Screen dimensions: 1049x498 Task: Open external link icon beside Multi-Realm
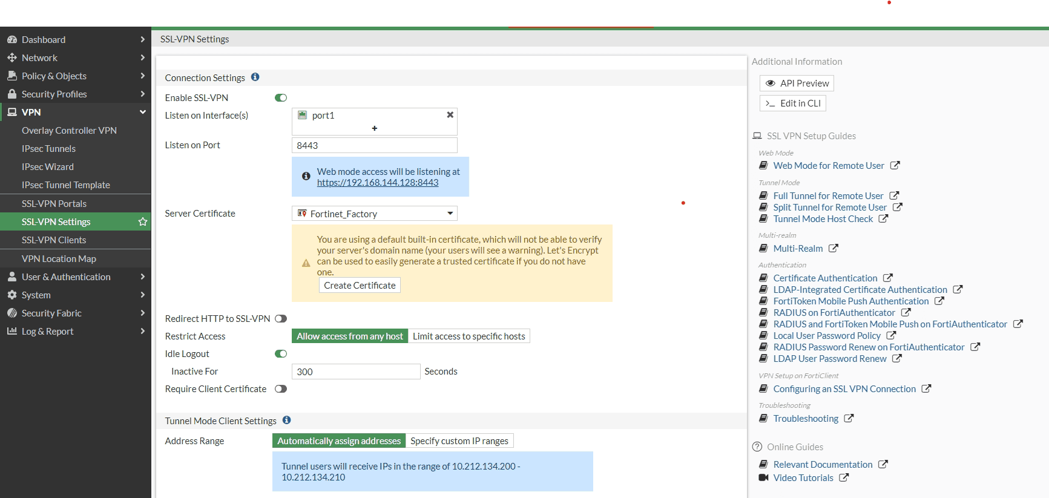(834, 248)
